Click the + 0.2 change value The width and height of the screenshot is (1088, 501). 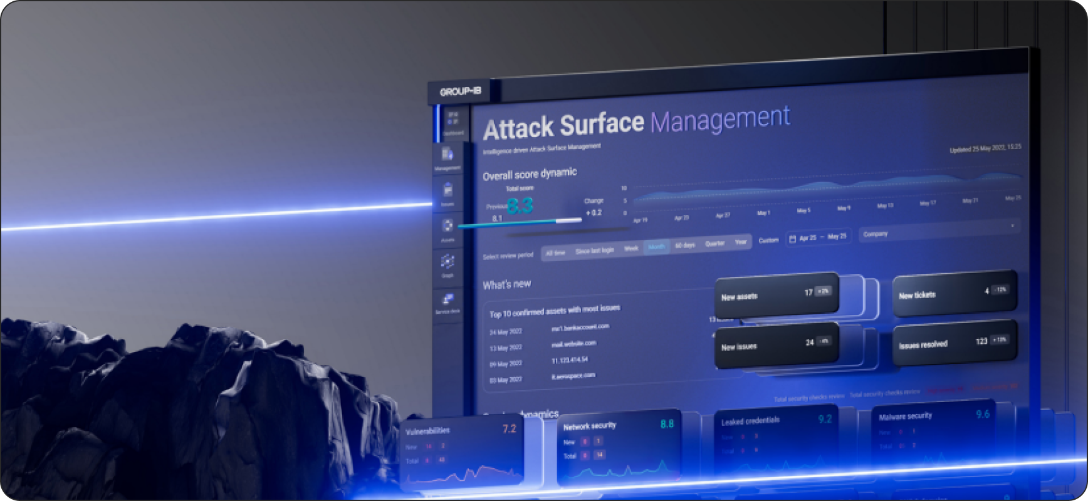point(594,213)
